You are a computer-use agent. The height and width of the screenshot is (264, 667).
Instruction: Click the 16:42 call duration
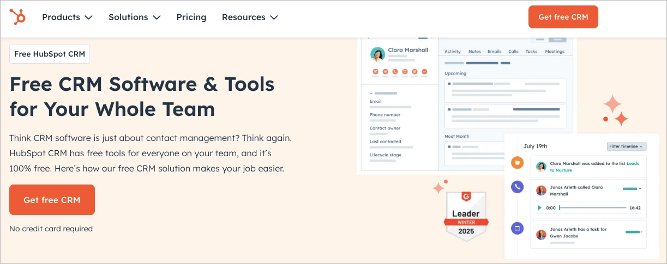[x=635, y=208]
